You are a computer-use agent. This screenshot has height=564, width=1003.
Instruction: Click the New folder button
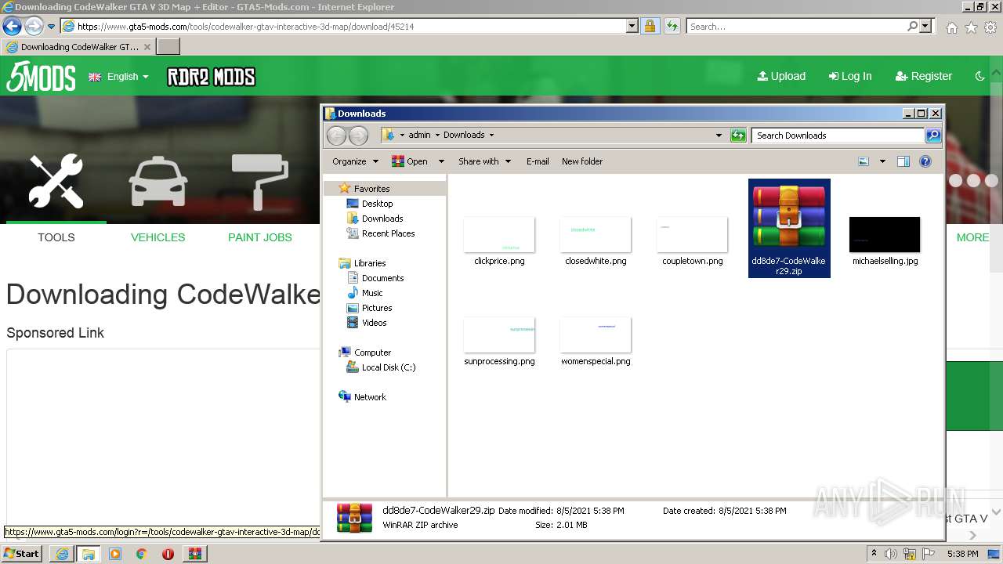click(x=582, y=161)
